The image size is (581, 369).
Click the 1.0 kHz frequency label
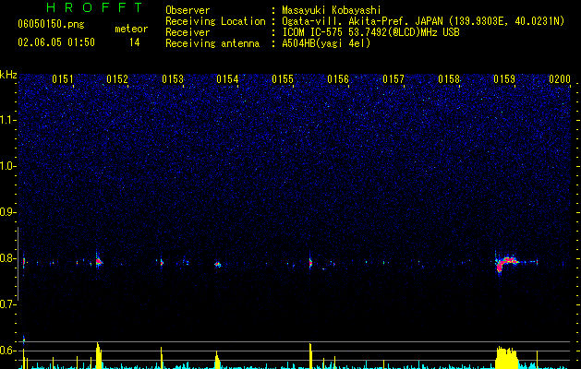click(x=8, y=166)
